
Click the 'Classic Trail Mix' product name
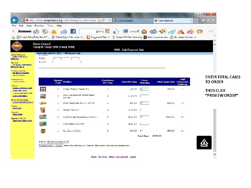click(x=71, y=110)
